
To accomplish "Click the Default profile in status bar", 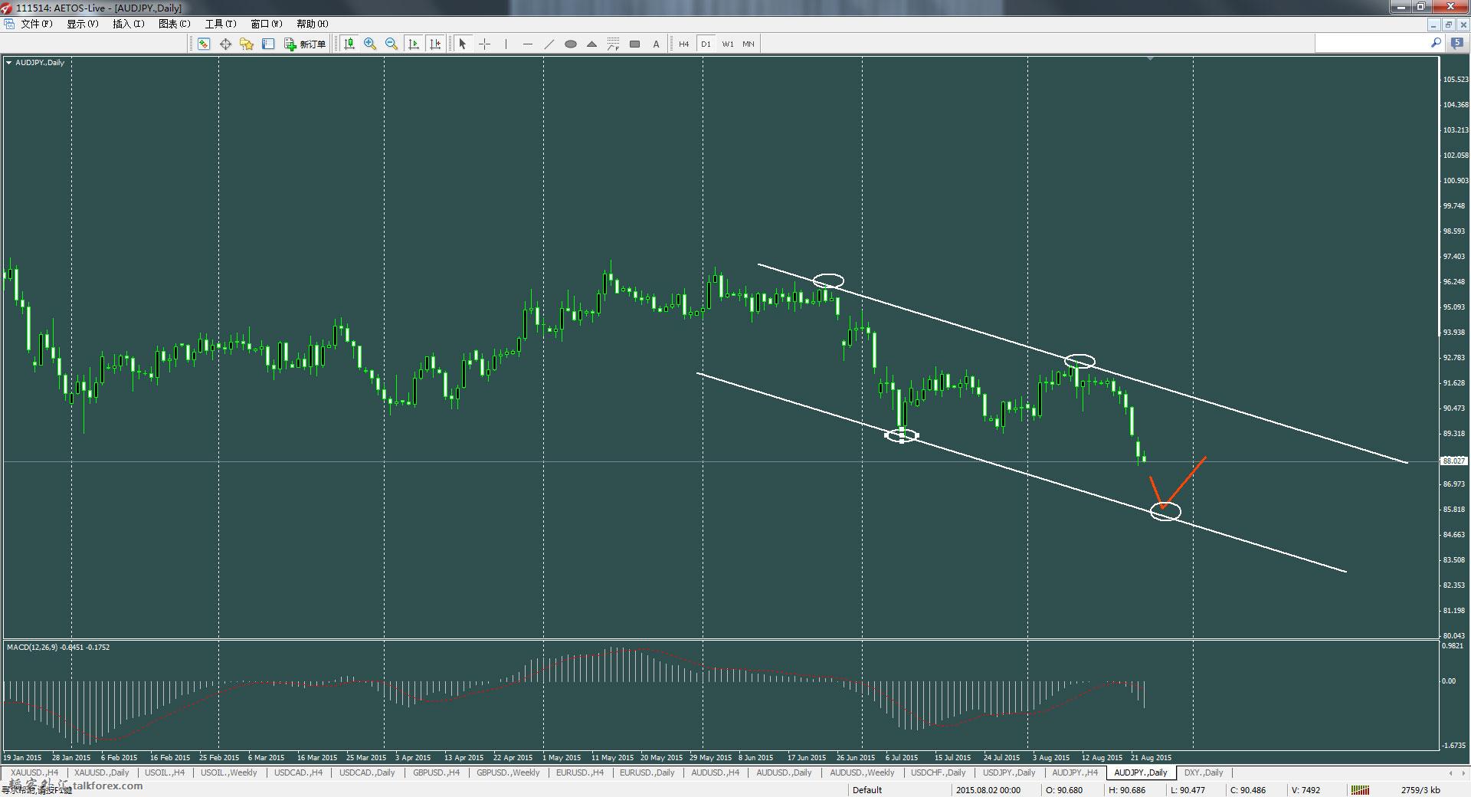I will pos(867,790).
